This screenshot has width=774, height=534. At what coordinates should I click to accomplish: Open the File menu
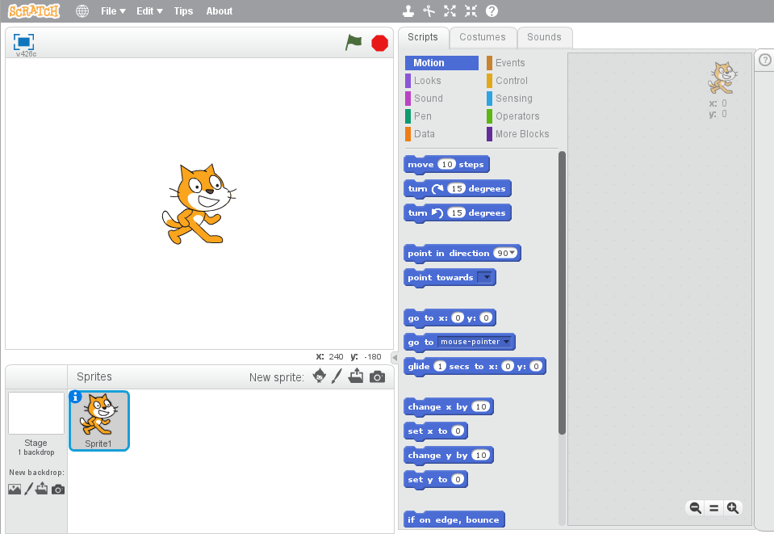(x=113, y=11)
